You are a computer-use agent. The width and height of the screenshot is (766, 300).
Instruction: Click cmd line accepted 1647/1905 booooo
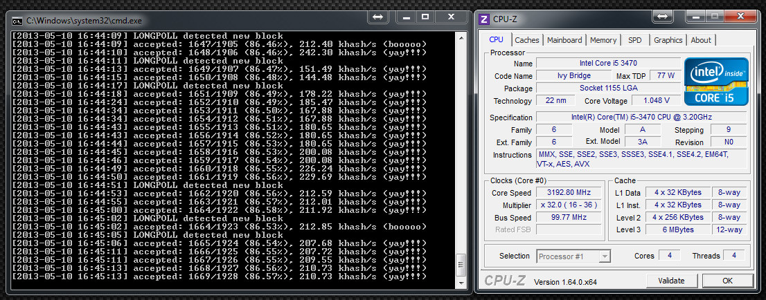[x=220, y=44]
